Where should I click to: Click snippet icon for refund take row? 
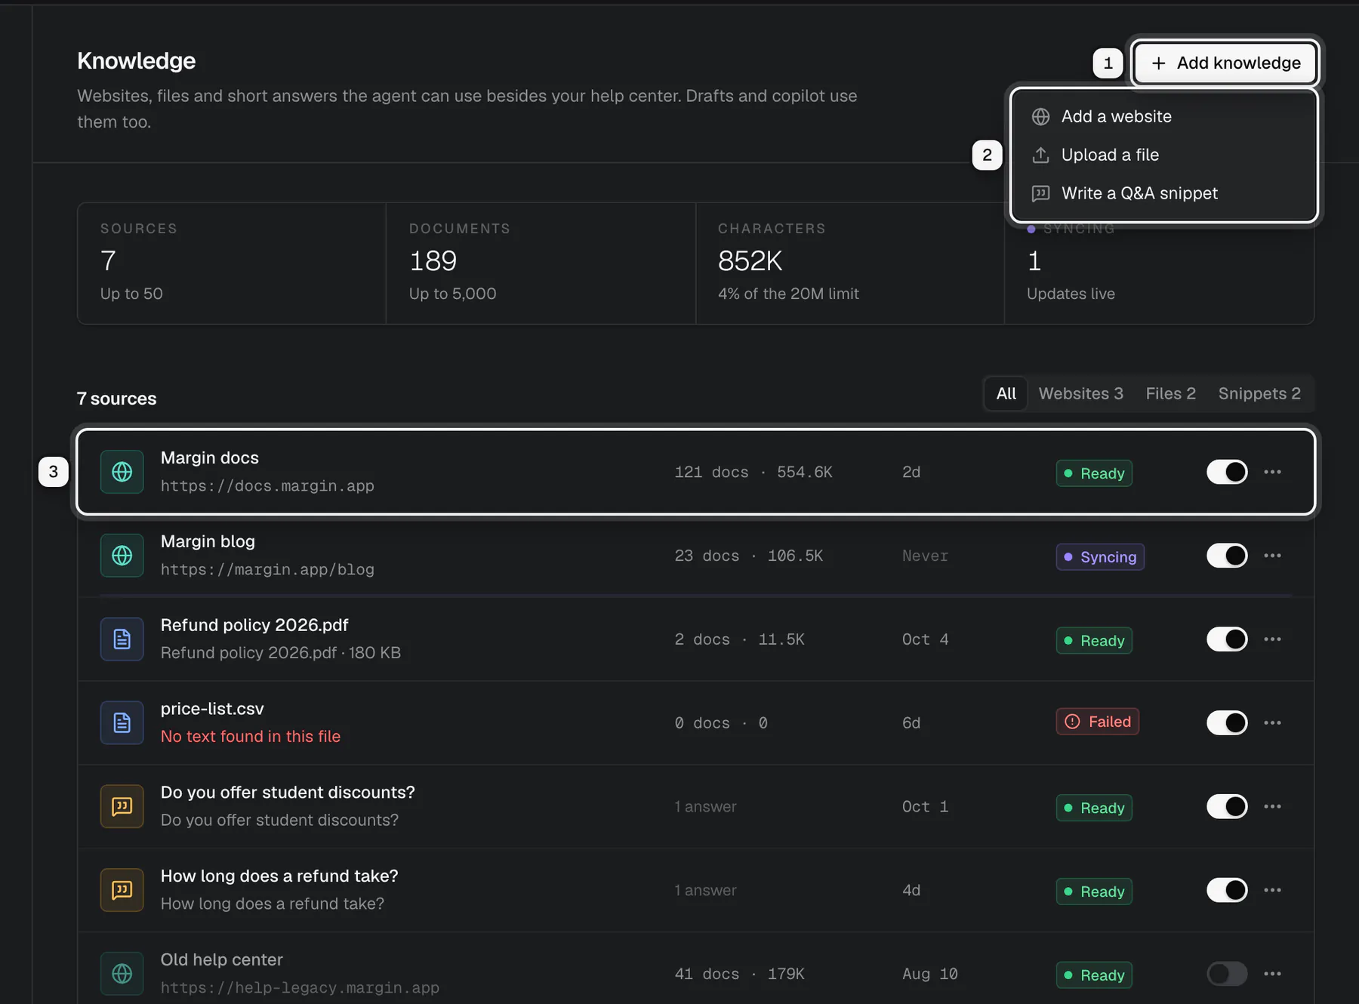click(122, 890)
